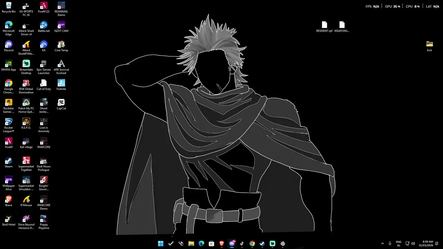
Task: Open Microsoft Store from the taskbar
Action: pos(211,243)
